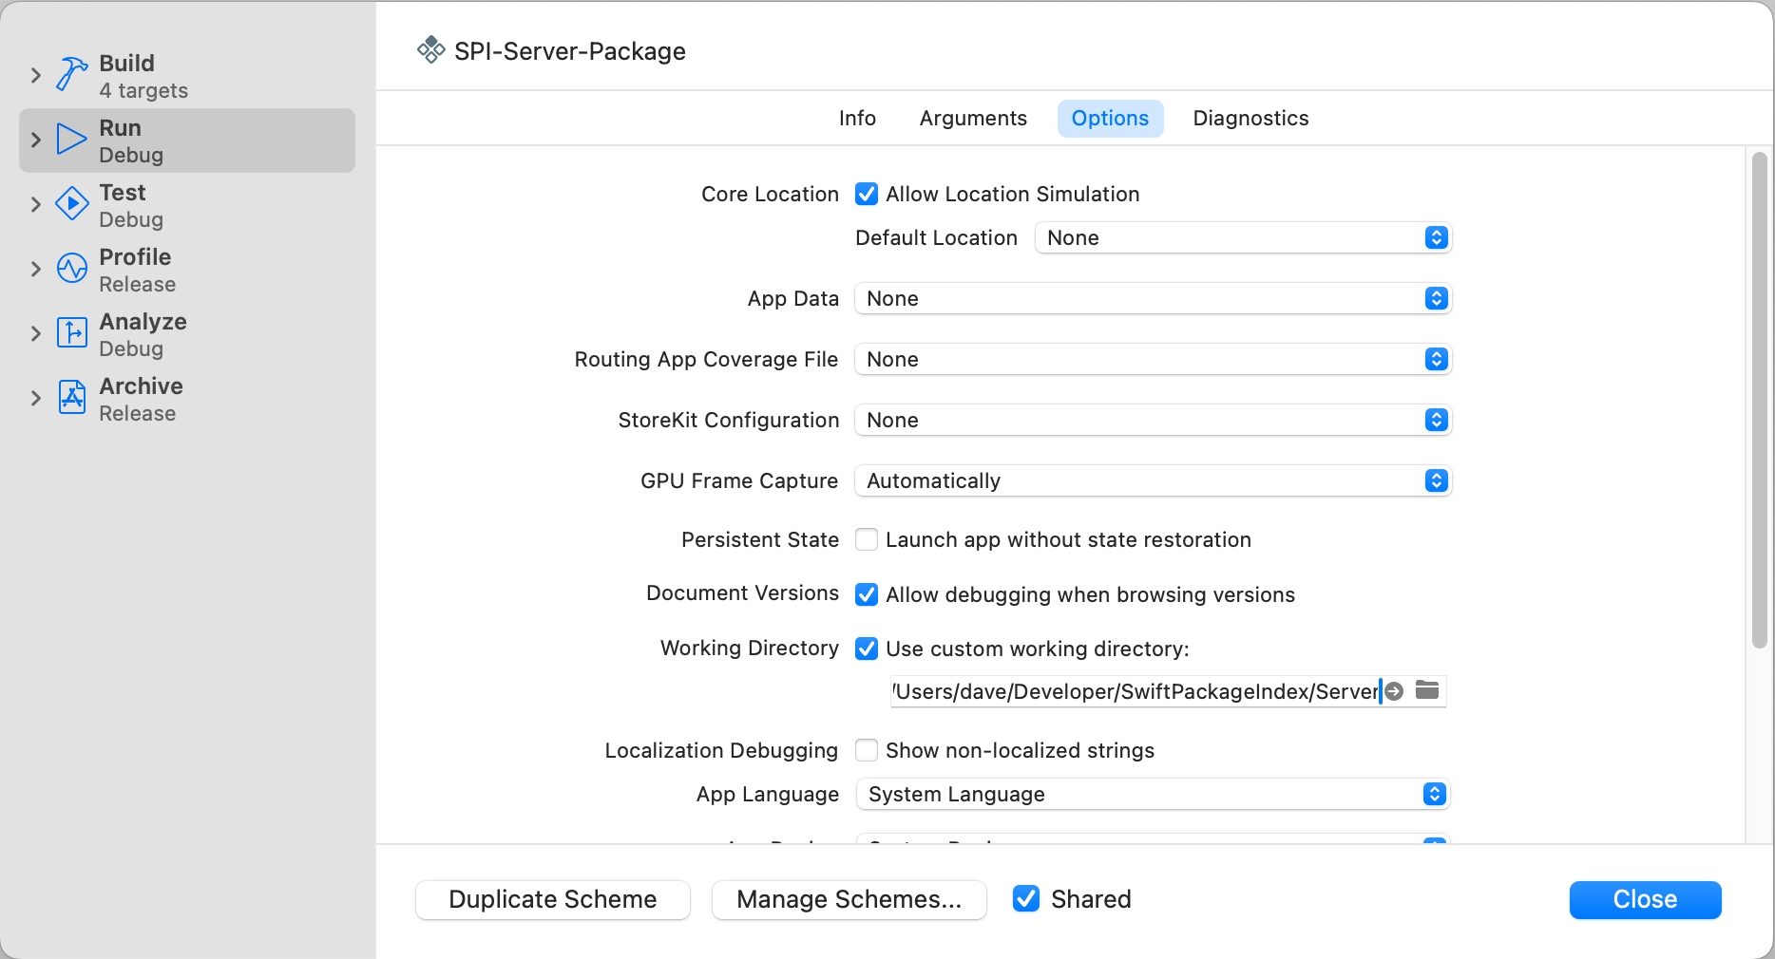
Task: Click the Working Directory label
Action: pyautogui.click(x=750, y=649)
